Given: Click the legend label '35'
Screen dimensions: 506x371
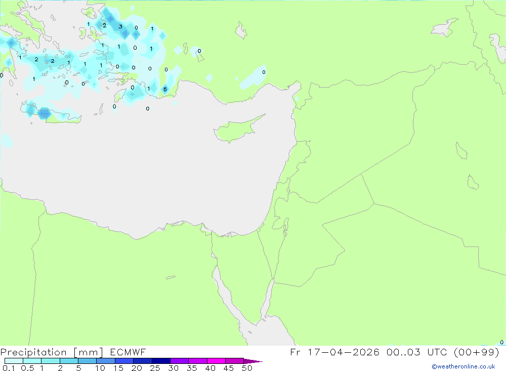Looking at the screenshot, I should (x=192, y=368).
